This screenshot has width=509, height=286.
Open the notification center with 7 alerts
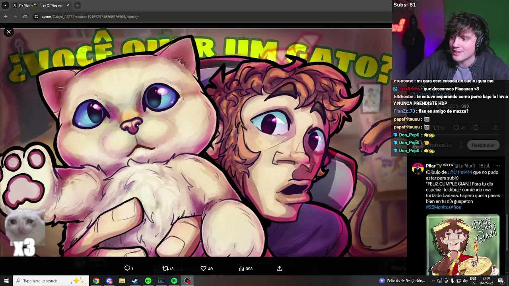click(501, 281)
